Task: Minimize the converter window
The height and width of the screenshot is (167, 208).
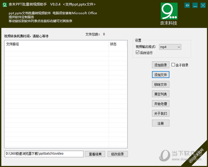Action: pyautogui.click(x=195, y=6)
